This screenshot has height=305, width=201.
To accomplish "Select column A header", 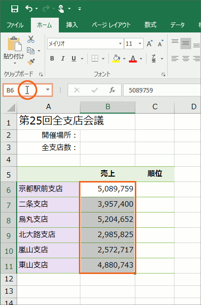I will click(49, 107).
